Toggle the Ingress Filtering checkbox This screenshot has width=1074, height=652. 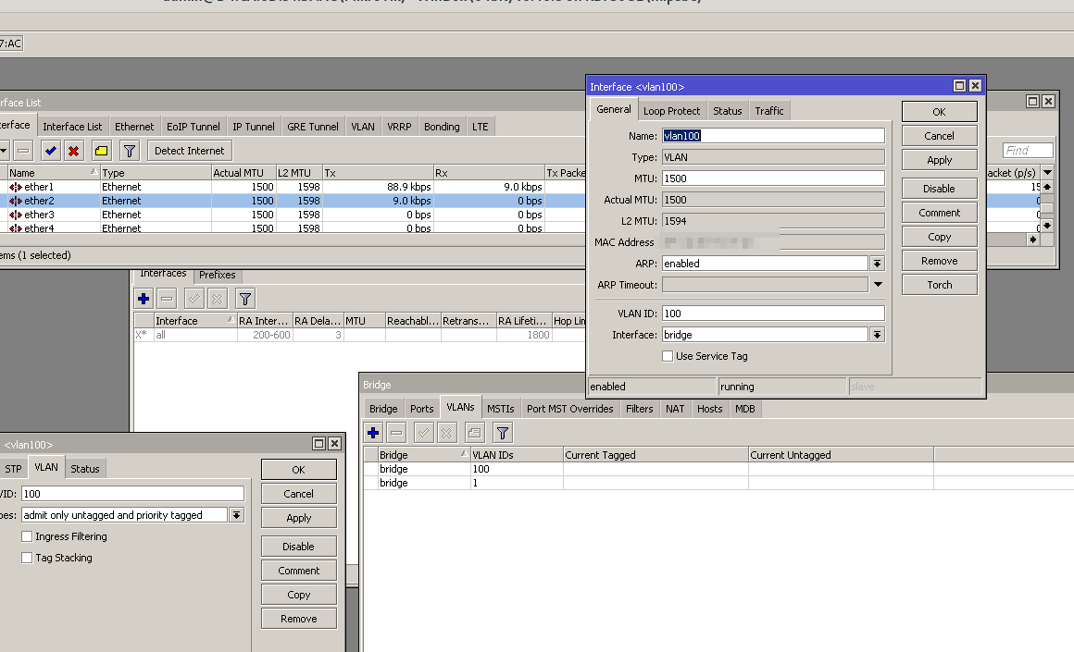click(x=27, y=536)
